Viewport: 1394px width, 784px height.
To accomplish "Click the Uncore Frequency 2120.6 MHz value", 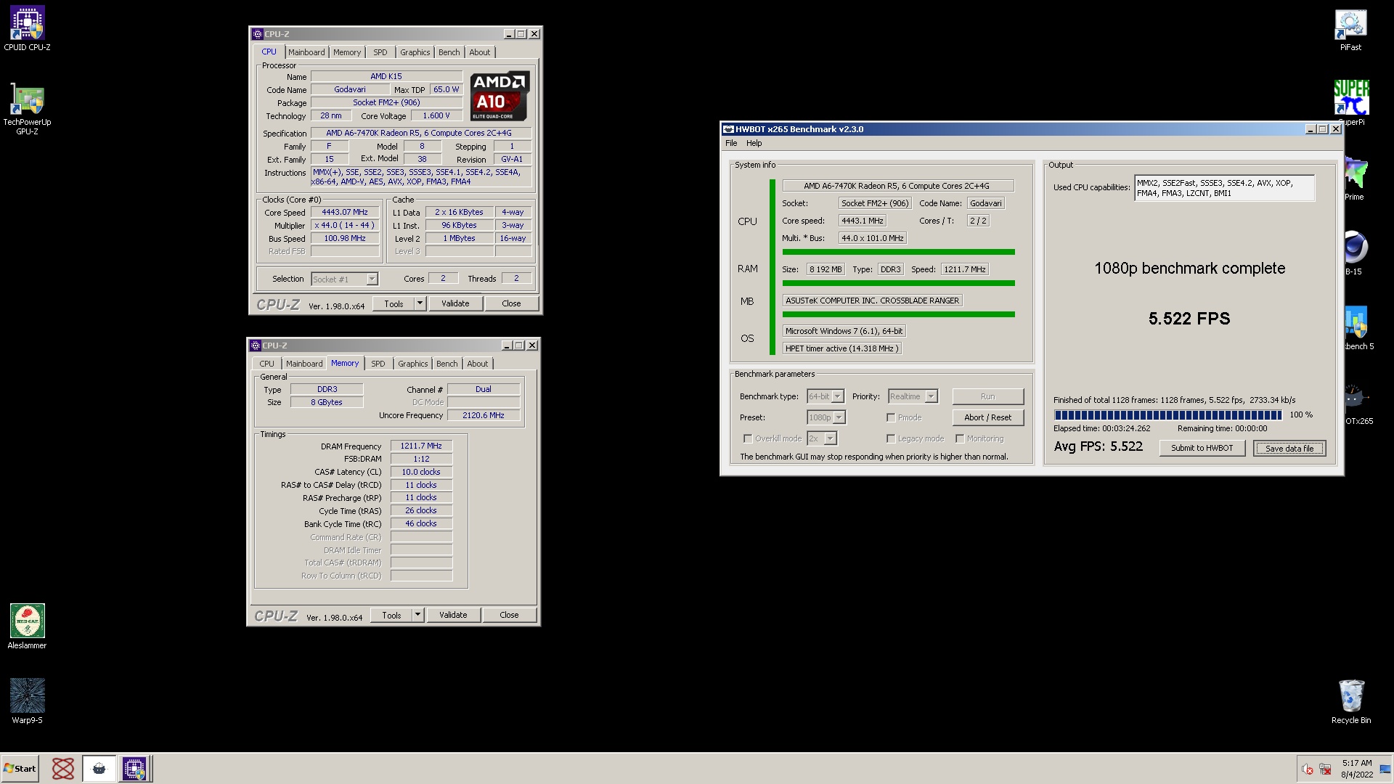I will [484, 415].
